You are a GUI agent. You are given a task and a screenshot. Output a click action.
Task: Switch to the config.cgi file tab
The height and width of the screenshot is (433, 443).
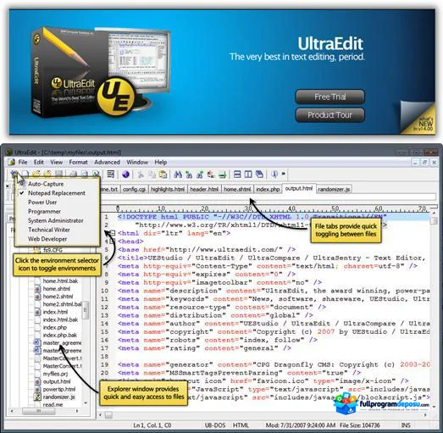pos(134,189)
